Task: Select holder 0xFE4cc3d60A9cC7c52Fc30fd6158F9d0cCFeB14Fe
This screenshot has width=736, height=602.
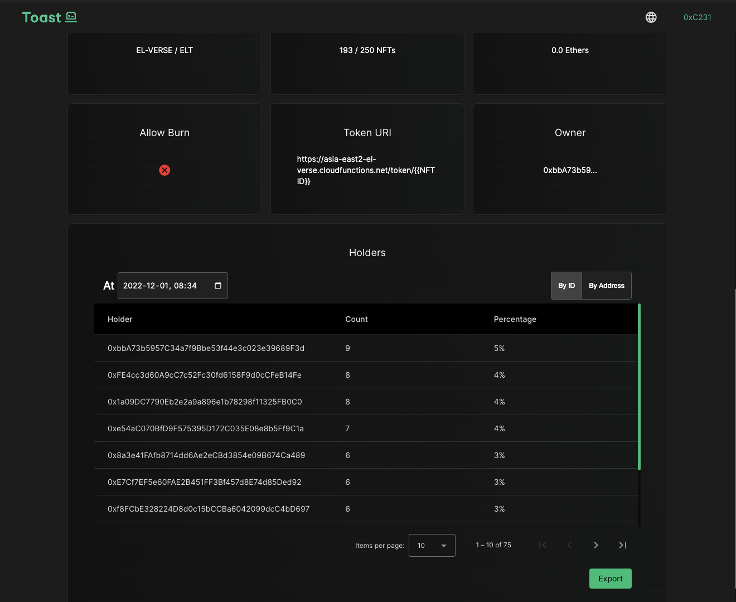Action: click(205, 375)
